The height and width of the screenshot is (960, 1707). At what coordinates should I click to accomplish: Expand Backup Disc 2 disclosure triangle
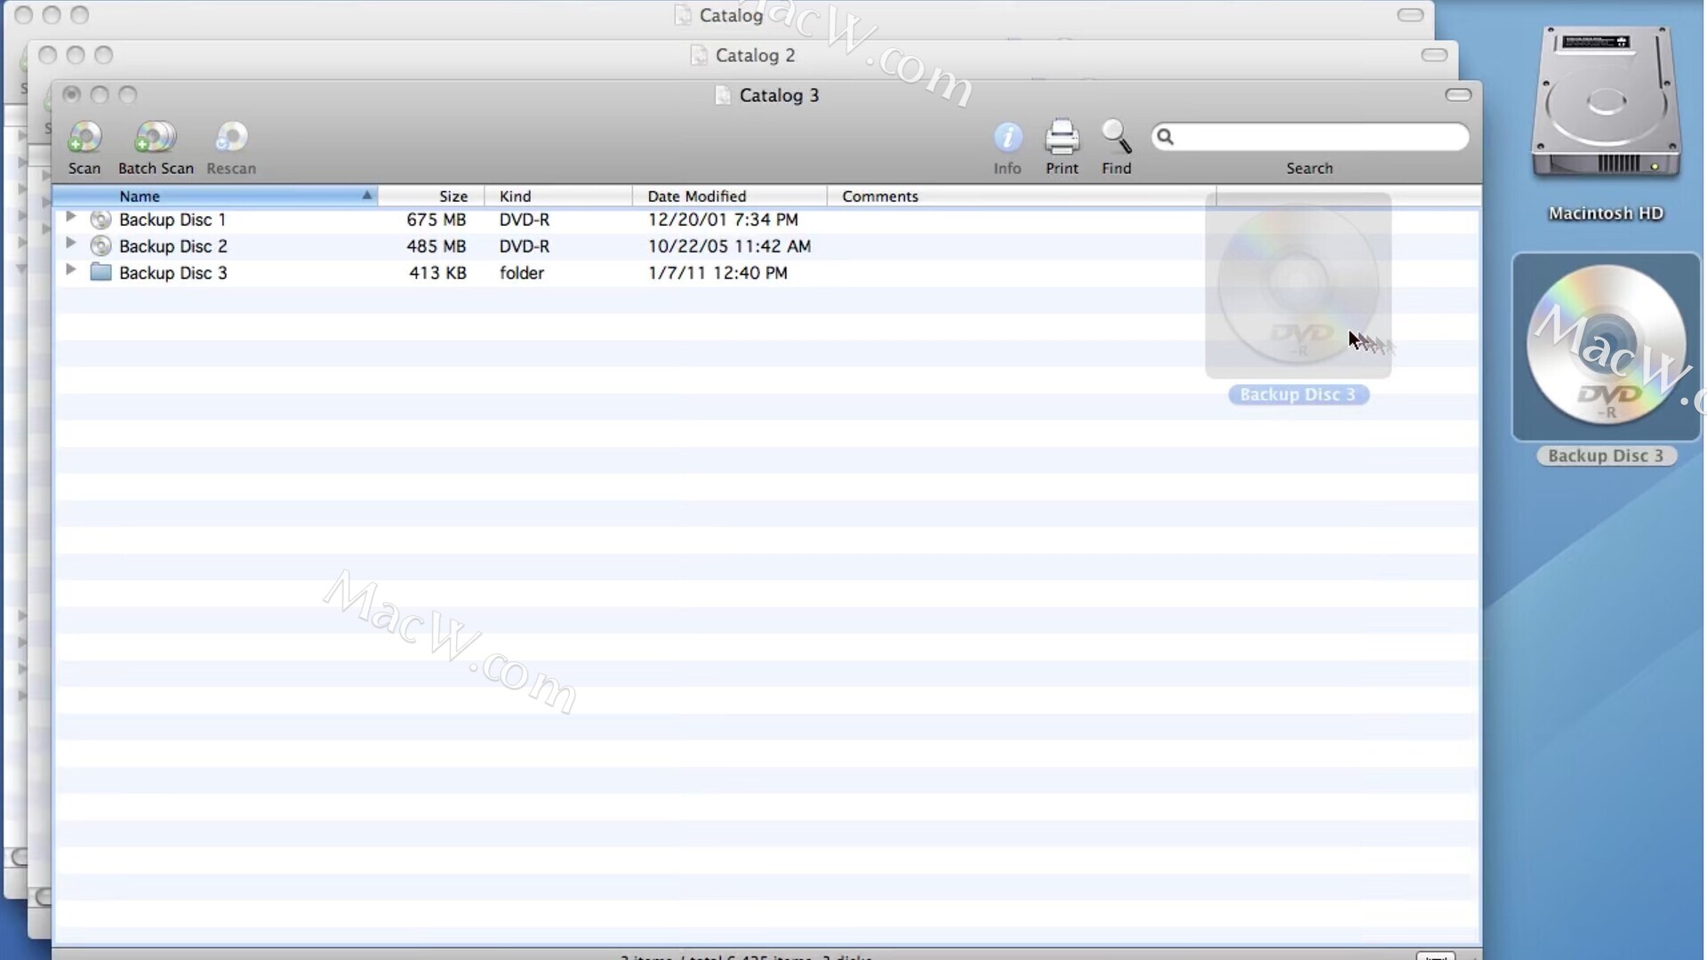click(x=70, y=244)
